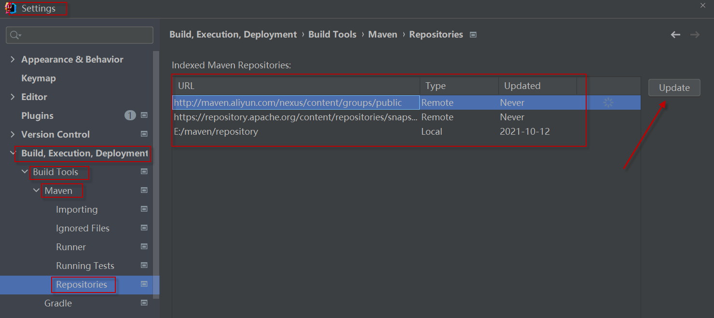Click project settings icon beside Version Control
The width and height of the screenshot is (714, 318).
144,134
